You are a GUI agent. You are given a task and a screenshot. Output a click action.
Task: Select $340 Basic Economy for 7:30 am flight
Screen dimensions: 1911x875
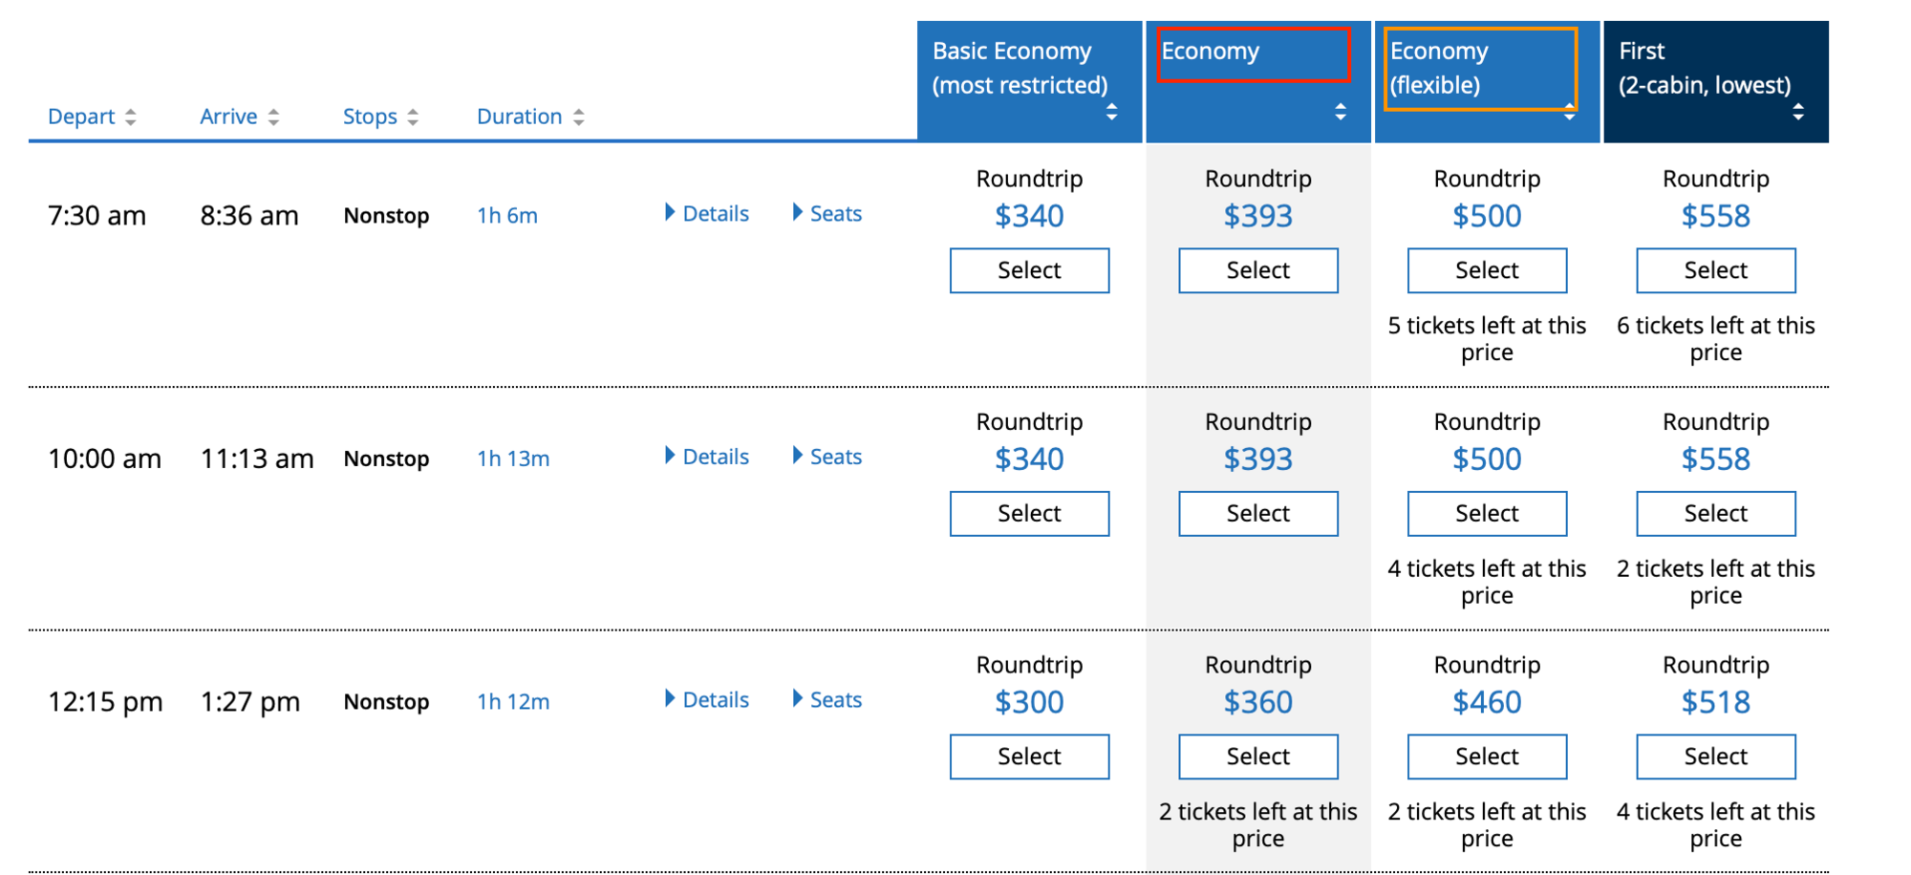pos(1030,270)
